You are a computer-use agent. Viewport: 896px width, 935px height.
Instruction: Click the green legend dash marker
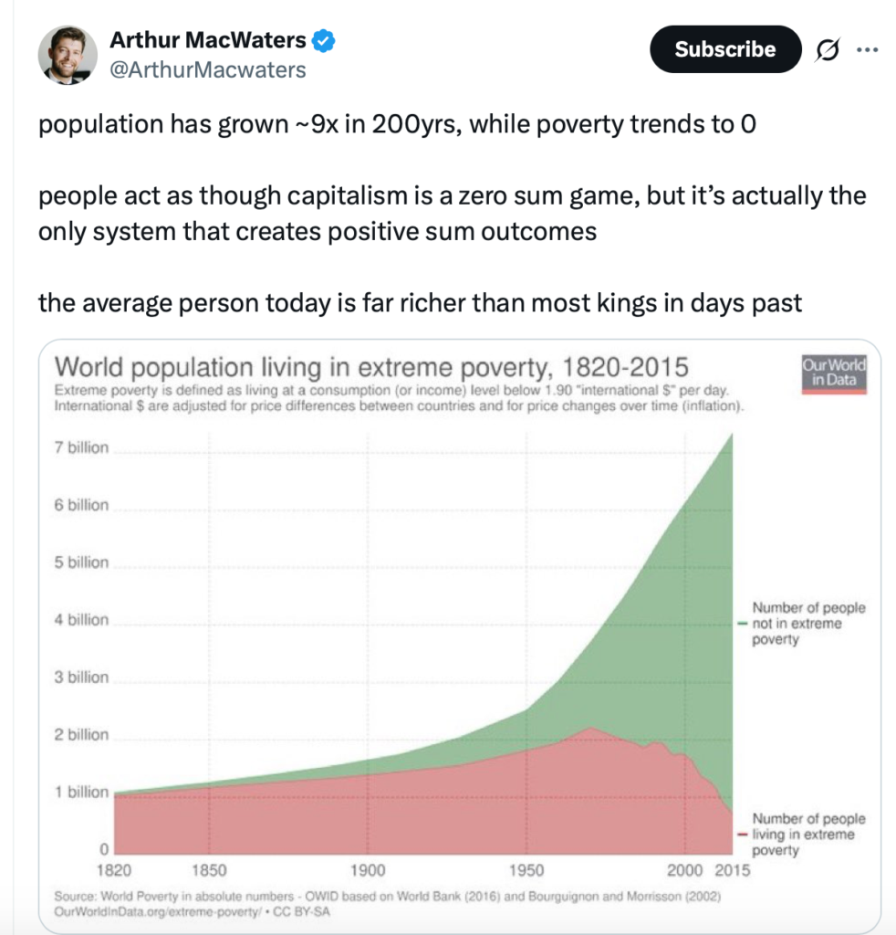(742, 624)
